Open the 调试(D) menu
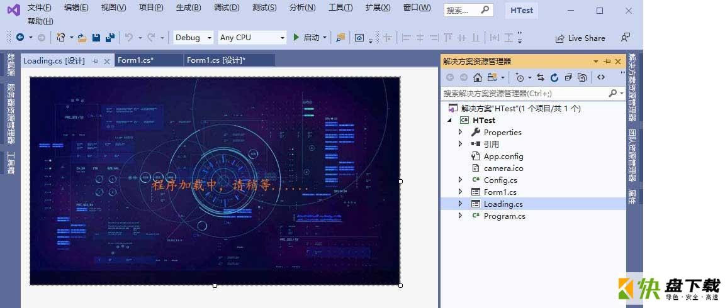This screenshot has height=308, width=725. coord(227,8)
